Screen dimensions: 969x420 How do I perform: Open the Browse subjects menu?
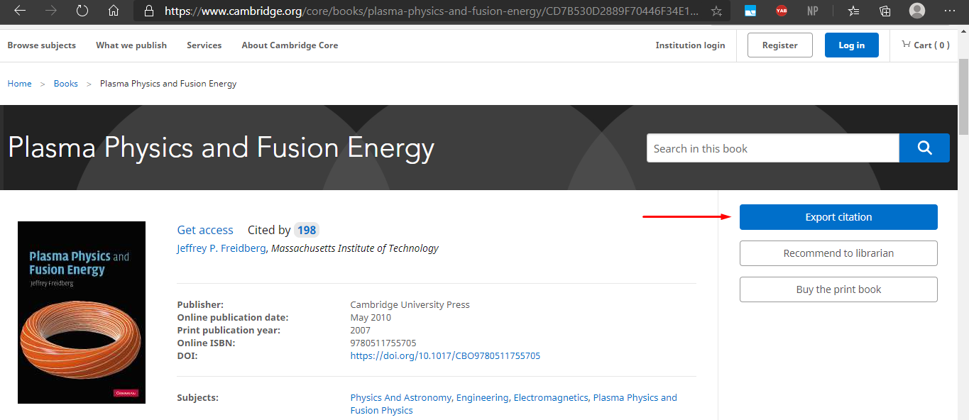click(41, 45)
